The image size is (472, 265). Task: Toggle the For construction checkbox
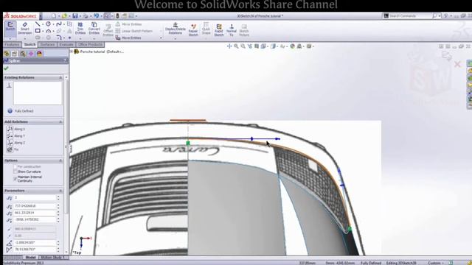[x=15, y=167]
